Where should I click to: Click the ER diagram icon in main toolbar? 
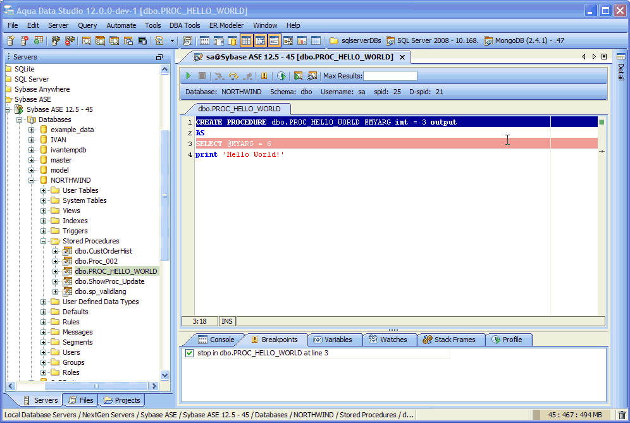[288, 40]
